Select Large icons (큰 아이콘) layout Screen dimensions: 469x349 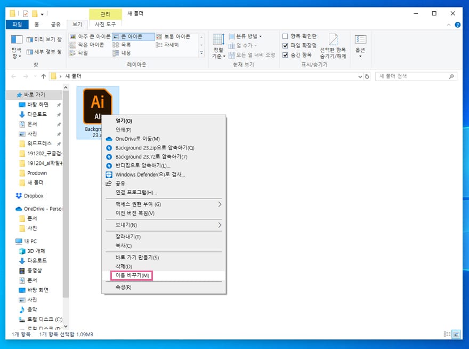point(133,36)
